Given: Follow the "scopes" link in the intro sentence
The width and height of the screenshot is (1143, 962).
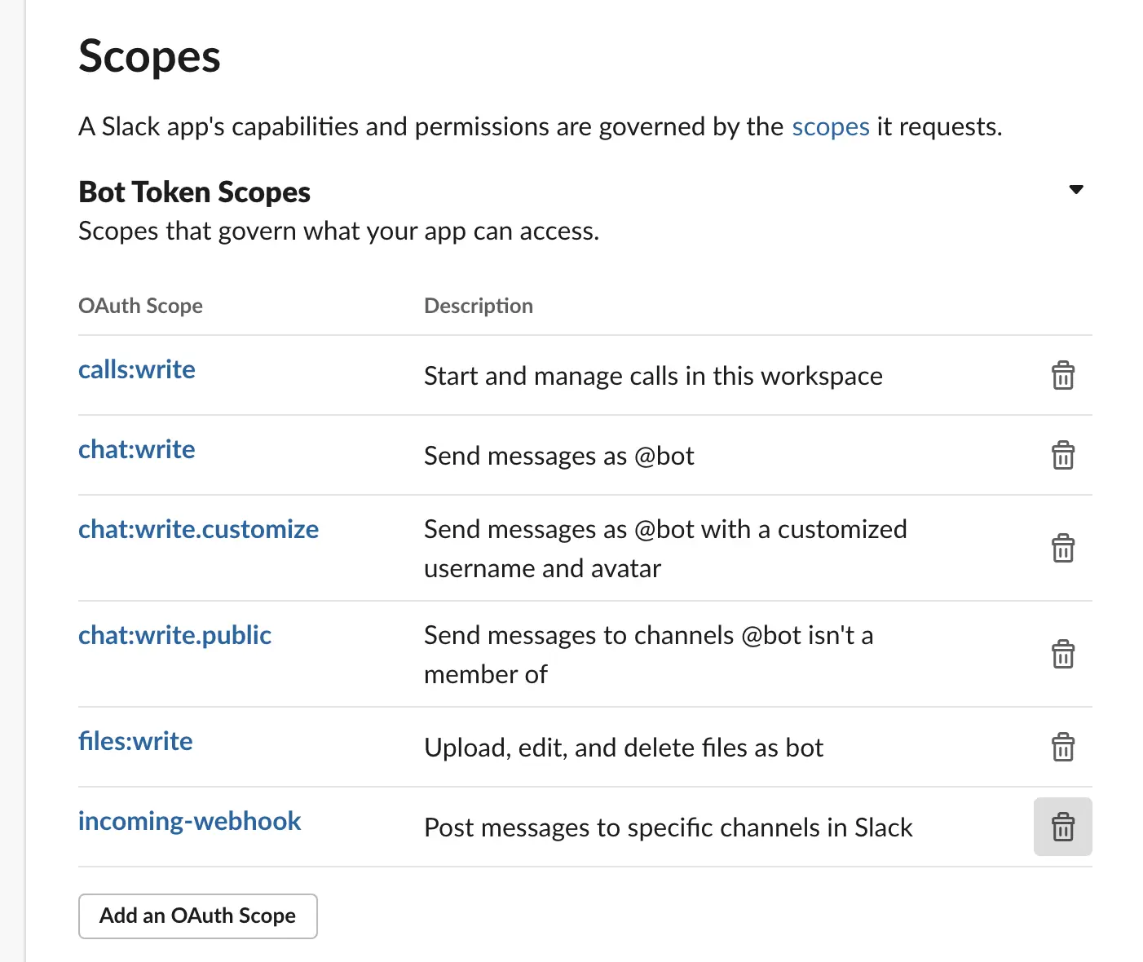Looking at the screenshot, I should (x=830, y=127).
